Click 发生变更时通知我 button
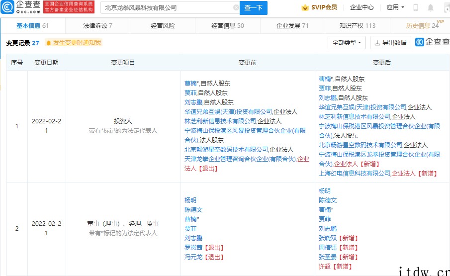 click(x=74, y=43)
